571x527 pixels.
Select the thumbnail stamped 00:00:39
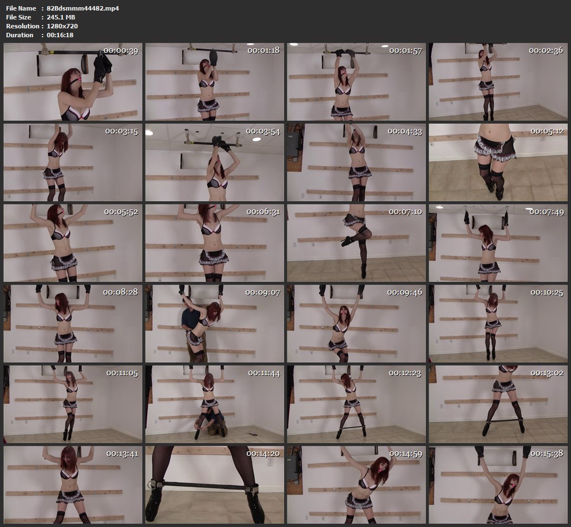click(73, 82)
